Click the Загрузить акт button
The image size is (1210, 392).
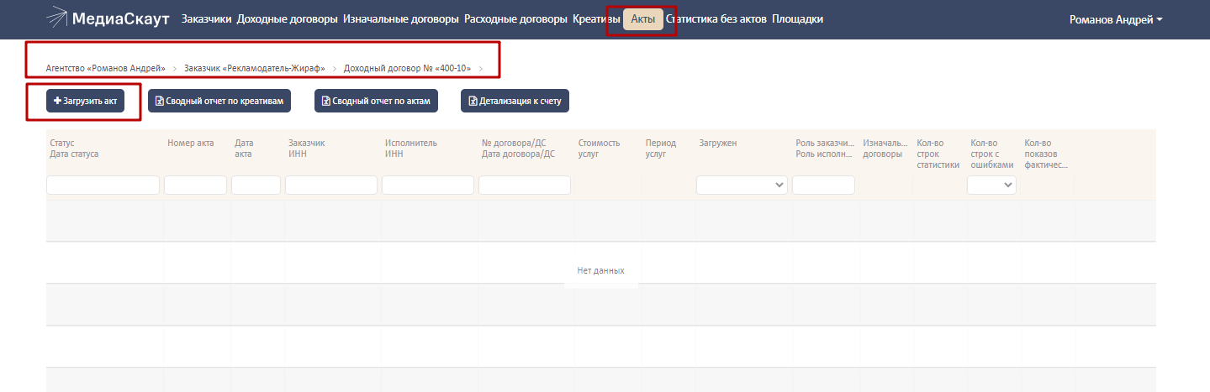85,101
